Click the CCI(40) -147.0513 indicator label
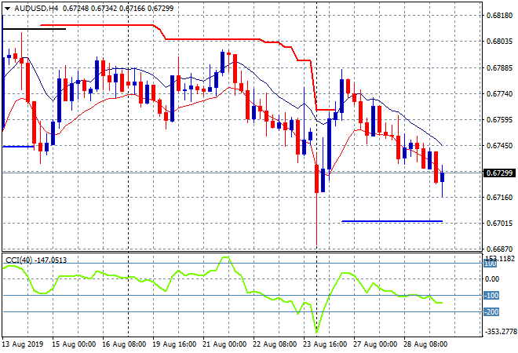Image resolution: width=518 pixels, height=353 pixels. point(36,260)
